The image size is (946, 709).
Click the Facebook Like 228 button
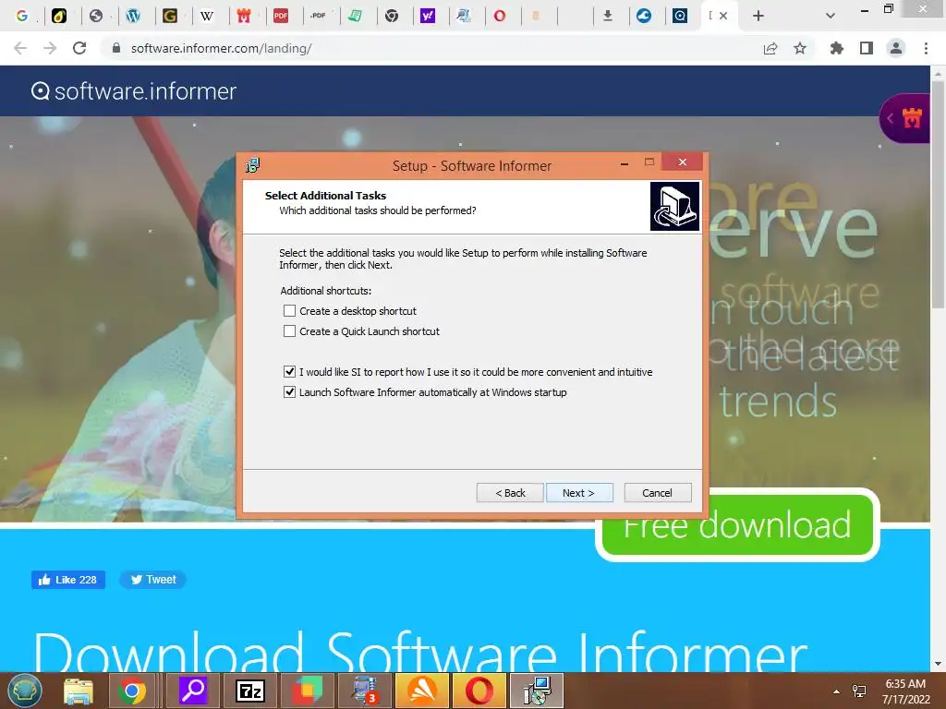tap(68, 580)
